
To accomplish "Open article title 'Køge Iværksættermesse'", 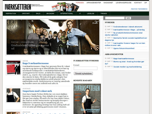I will coord(35,63).
